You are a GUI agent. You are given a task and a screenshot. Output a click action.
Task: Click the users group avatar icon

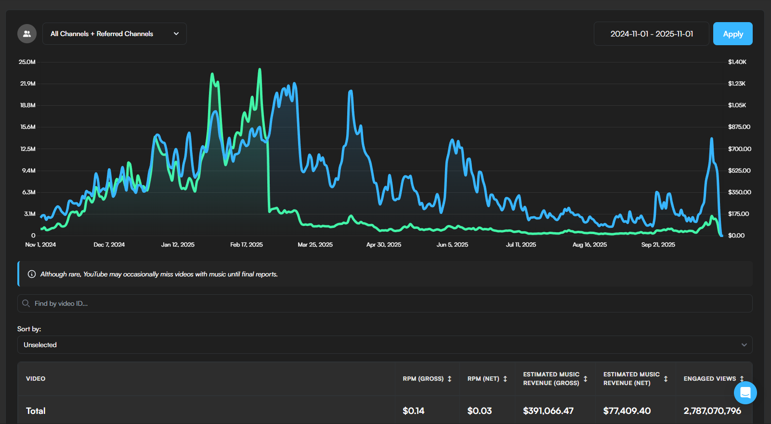click(27, 34)
